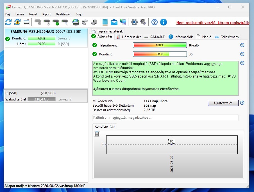Click the Hard Disk Sentinel title bar icon

click(8, 7)
